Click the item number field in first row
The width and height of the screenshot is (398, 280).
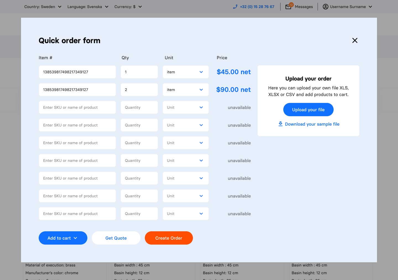(77, 72)
